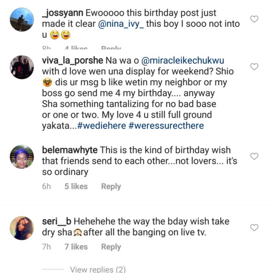Go to _jossyann username profile
This screenshot has width=273, height=273.
click(61, 14)
